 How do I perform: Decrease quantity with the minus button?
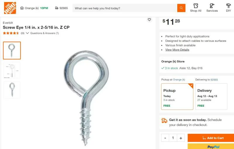165,138
